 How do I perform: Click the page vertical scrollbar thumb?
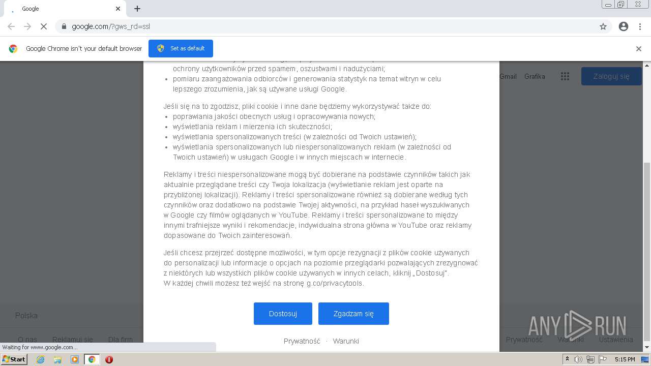click(647, 252)
